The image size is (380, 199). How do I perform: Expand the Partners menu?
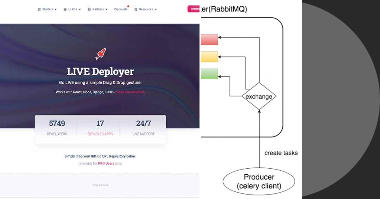coord(98,9)
